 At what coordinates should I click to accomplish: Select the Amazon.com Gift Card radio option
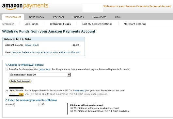[7, 91]
